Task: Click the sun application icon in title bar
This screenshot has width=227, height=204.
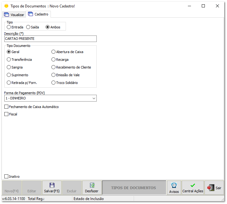Action: click(x=6, y=6)
